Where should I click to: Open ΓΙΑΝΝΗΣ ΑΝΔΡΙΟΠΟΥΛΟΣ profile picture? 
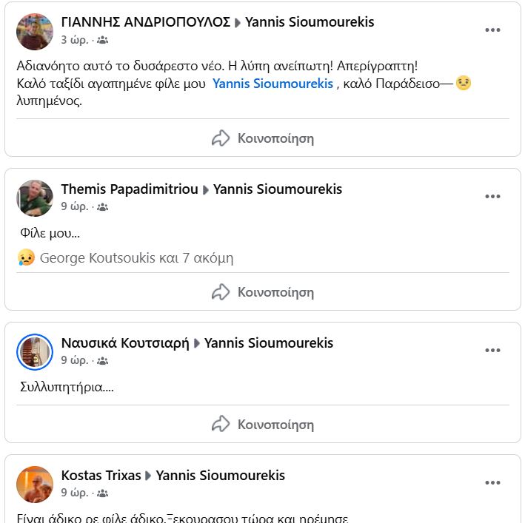point(35,32)
